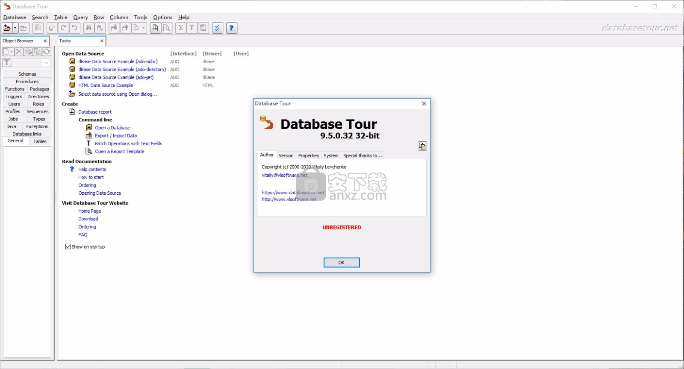
Task: Click the new object icon in Object Browser
Action: 6,52
